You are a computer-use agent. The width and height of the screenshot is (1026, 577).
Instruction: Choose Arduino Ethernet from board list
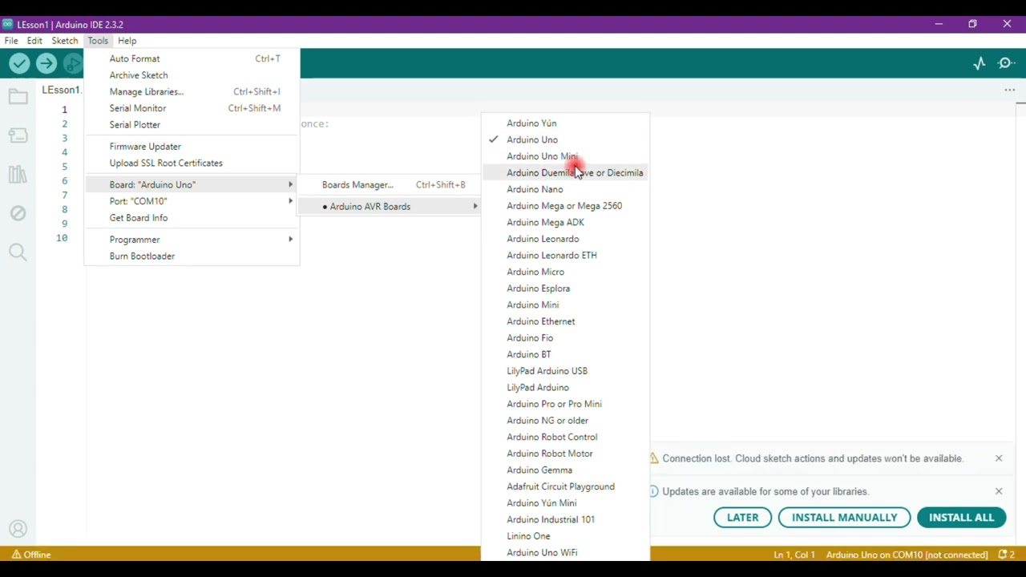pyautogui.click(x=565, y=321)
